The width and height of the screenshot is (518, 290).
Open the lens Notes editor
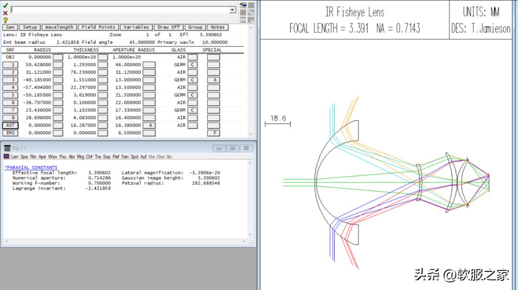coord(217,27)
